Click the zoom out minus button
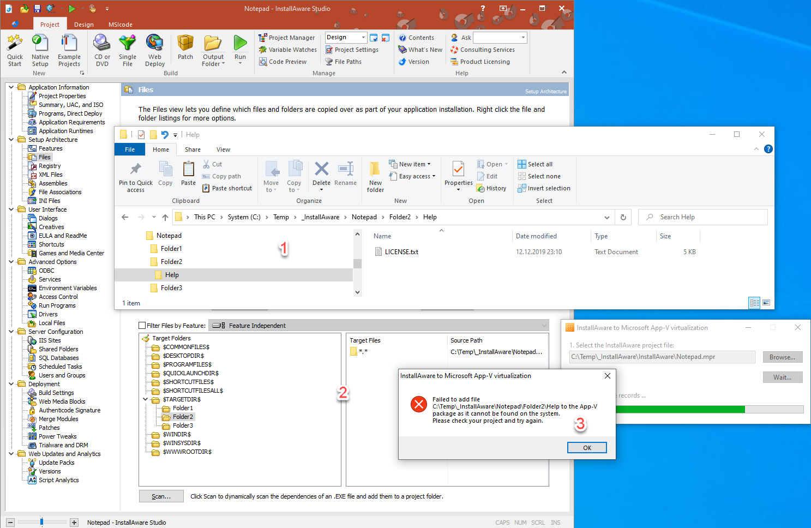 click(10, 523)
